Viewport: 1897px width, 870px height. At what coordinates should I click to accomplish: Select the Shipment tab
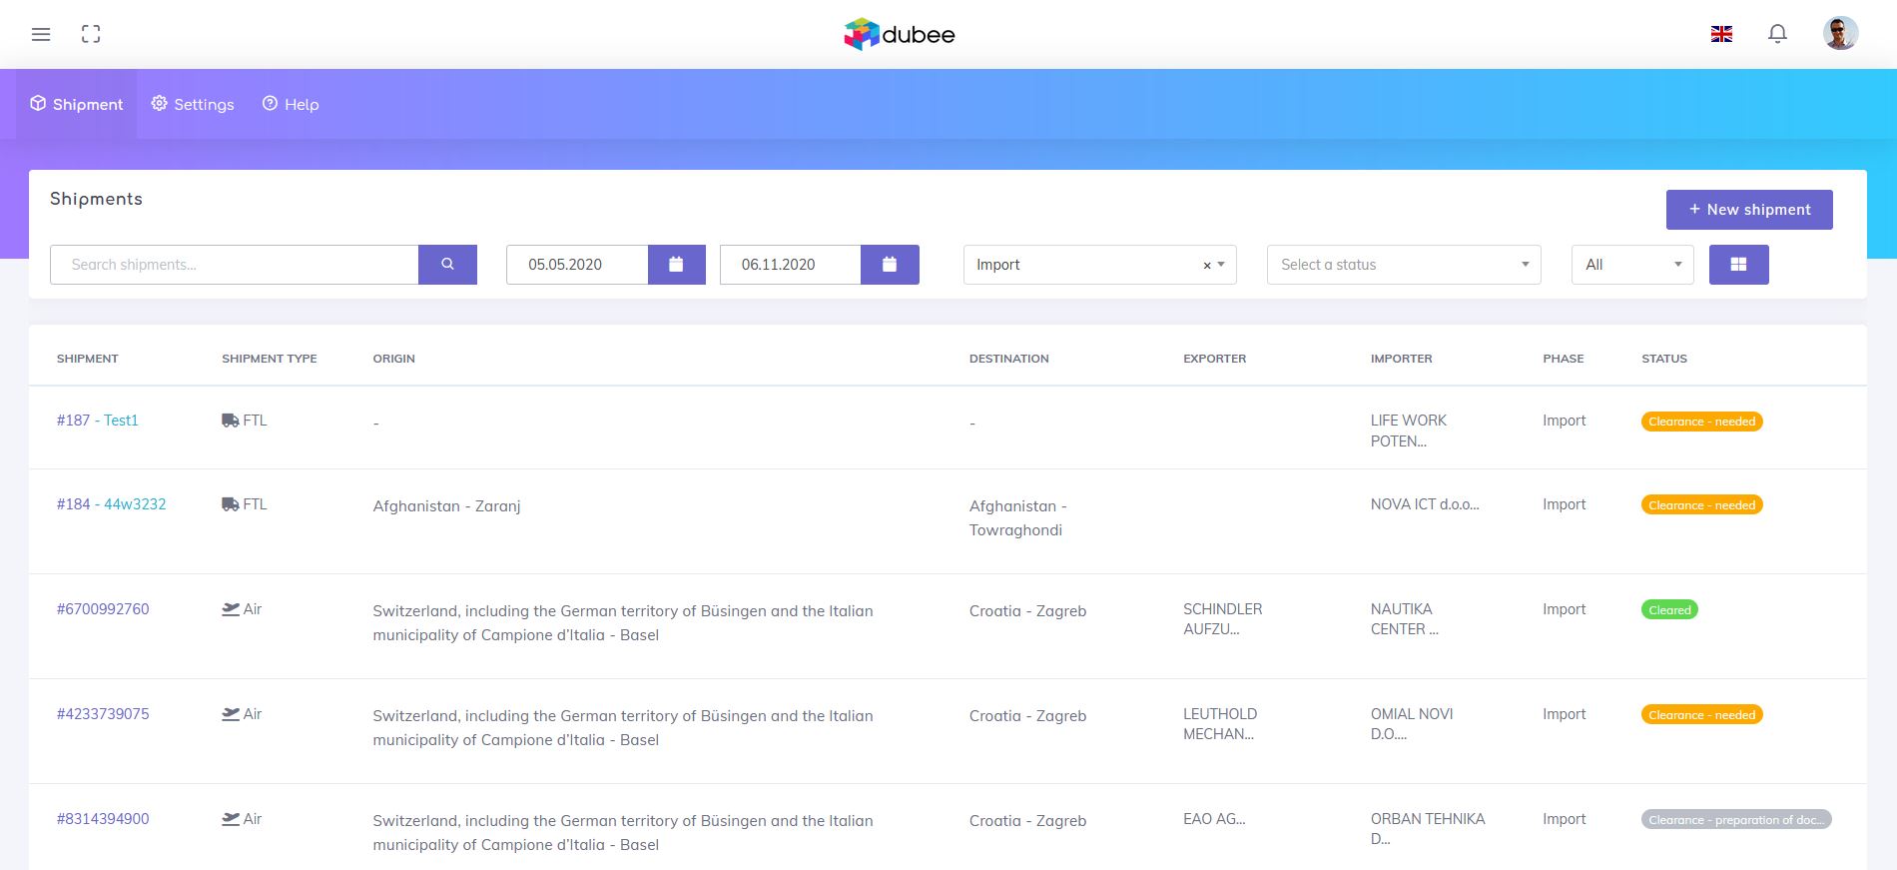tap(77, 105)
